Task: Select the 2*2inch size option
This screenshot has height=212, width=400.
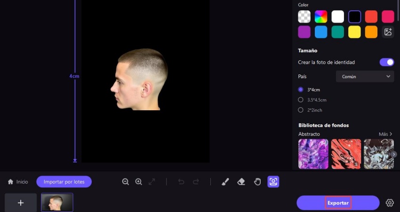Action: [x=301, y=110]
